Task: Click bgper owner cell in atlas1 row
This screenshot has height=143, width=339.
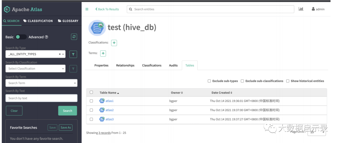Action: point(173,101)
